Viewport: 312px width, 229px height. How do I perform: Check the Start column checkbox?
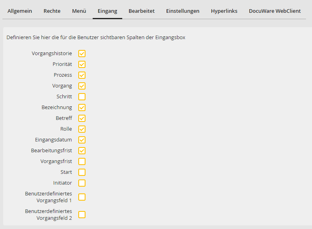click(82, 172)
